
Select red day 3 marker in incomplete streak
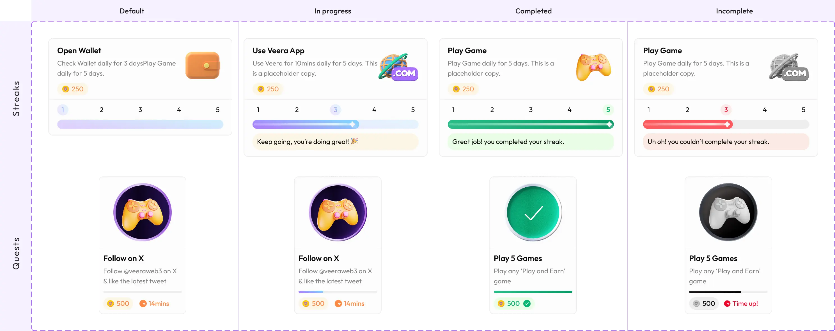(x=726, y=110)
